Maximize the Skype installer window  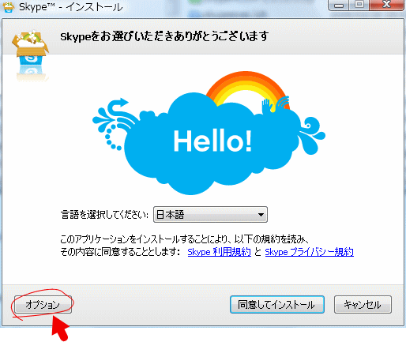359,5
